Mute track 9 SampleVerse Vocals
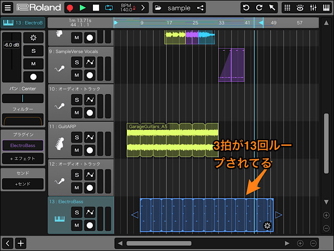The image size is (334, 251). click(x=77, y=75)
